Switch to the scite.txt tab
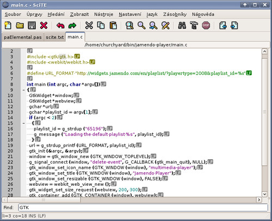272x221 pixels. (54, 37)
